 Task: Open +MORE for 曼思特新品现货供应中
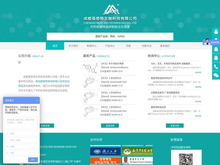pyautogui.click(x=198, y=87)
